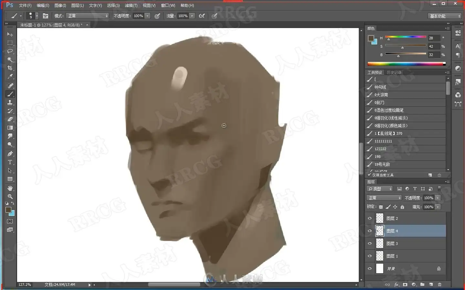Add a layer style (fx)
This screenshot has height=290, width=465.
pos(397,285)
